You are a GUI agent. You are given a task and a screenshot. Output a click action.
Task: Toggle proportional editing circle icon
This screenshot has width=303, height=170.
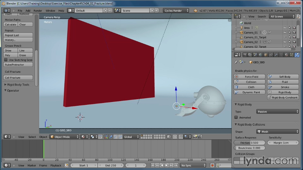[x=175, y=137]
